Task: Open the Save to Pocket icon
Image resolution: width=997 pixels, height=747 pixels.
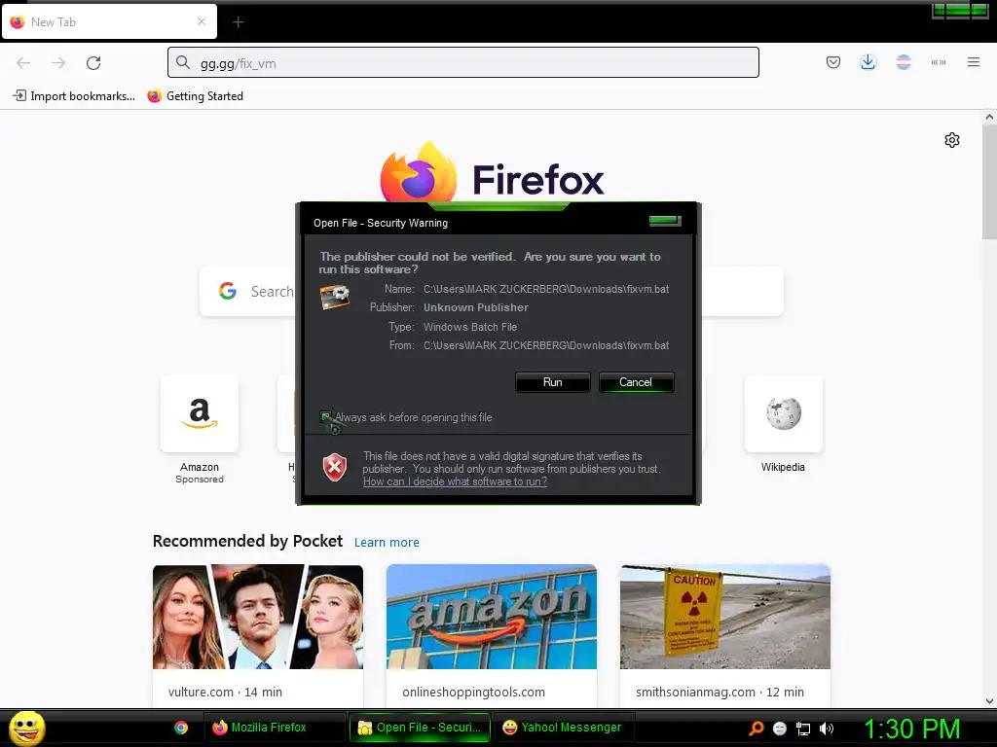Action: point(833,62)
